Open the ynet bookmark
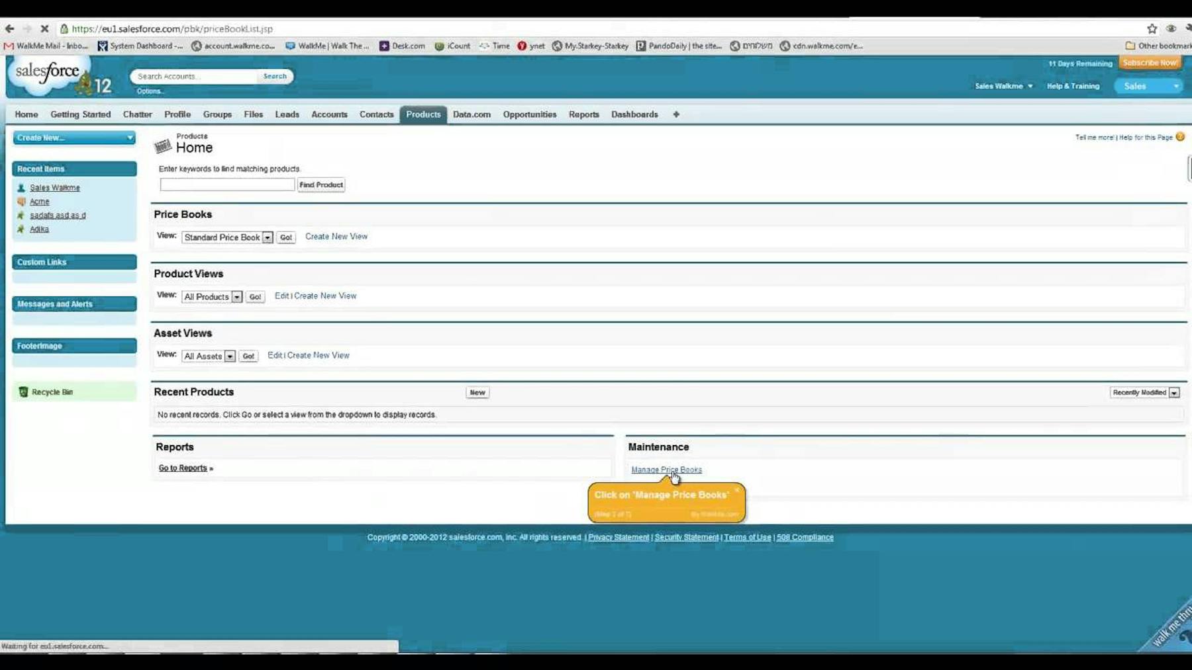This screenshot has height=670, width=1192. click(531, 46)
